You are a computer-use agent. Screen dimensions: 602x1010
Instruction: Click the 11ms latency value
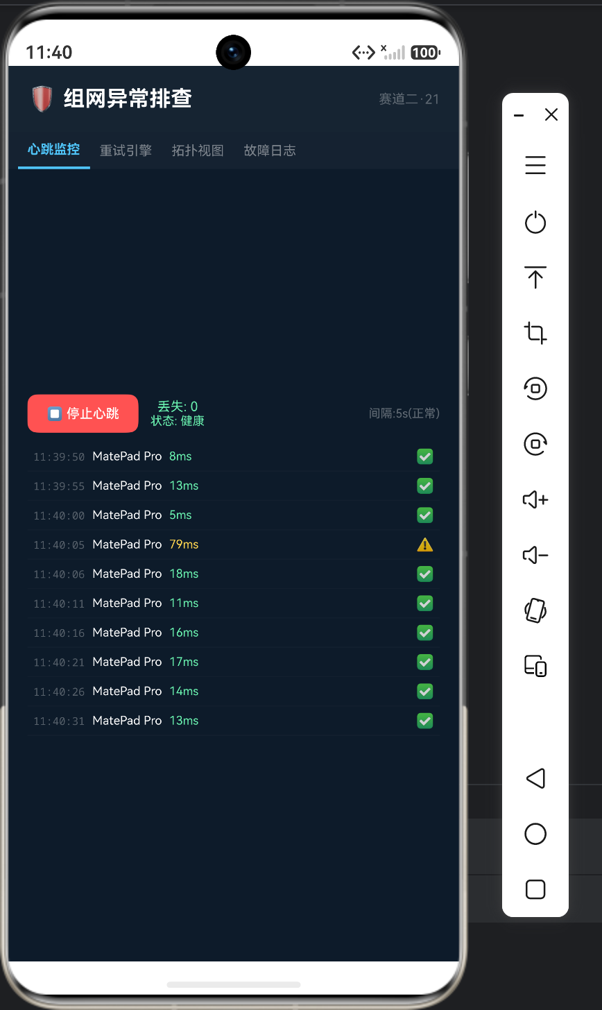coord(184,604)
